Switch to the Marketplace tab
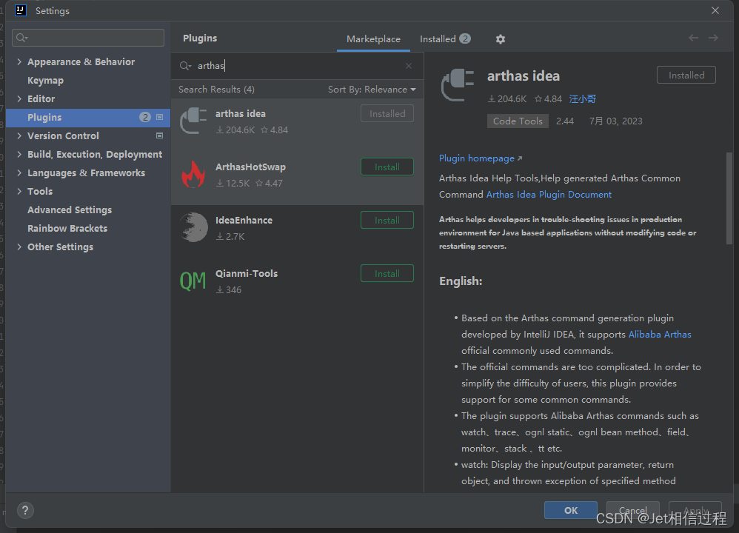The image size is (739, 533). pos(373,39)
